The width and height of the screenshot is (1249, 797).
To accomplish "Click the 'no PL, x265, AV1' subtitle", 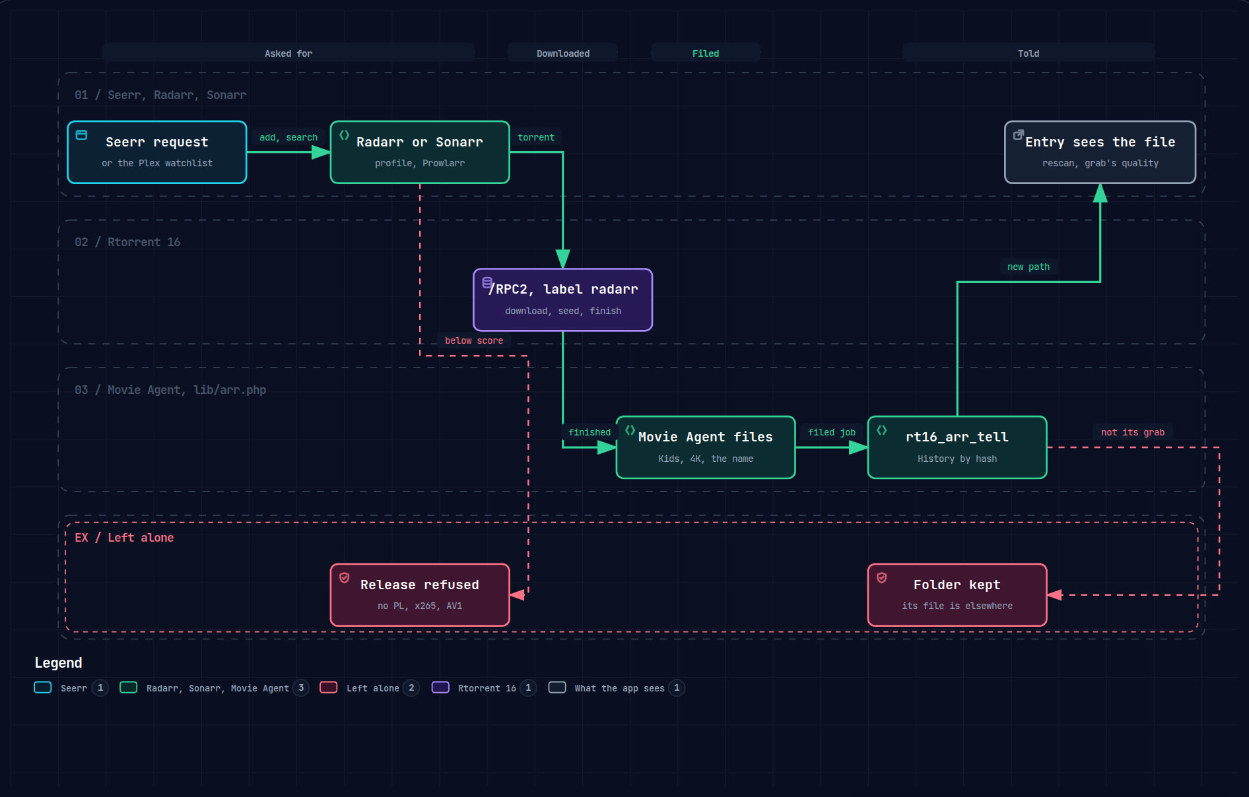I will 420,606.
